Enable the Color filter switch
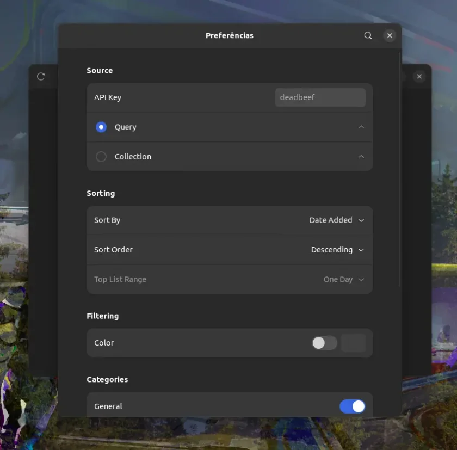This screenshot has height=450, width=457. (324, 343)
